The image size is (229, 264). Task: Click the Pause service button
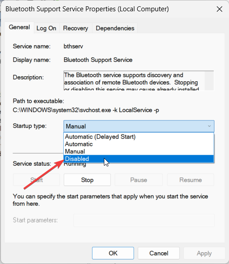coord(139,180)
